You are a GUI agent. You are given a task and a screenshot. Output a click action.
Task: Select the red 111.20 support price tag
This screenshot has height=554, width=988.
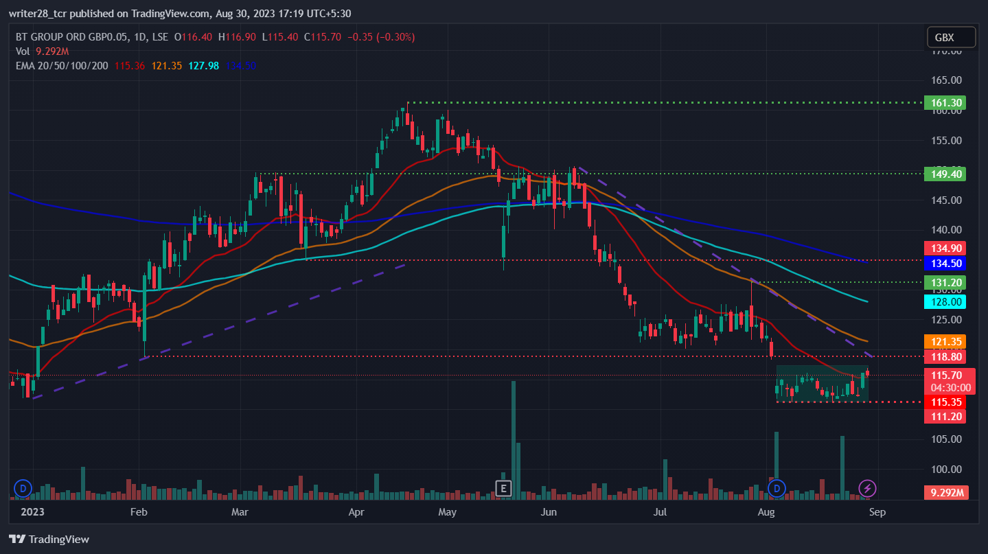[x=945, y=417]
